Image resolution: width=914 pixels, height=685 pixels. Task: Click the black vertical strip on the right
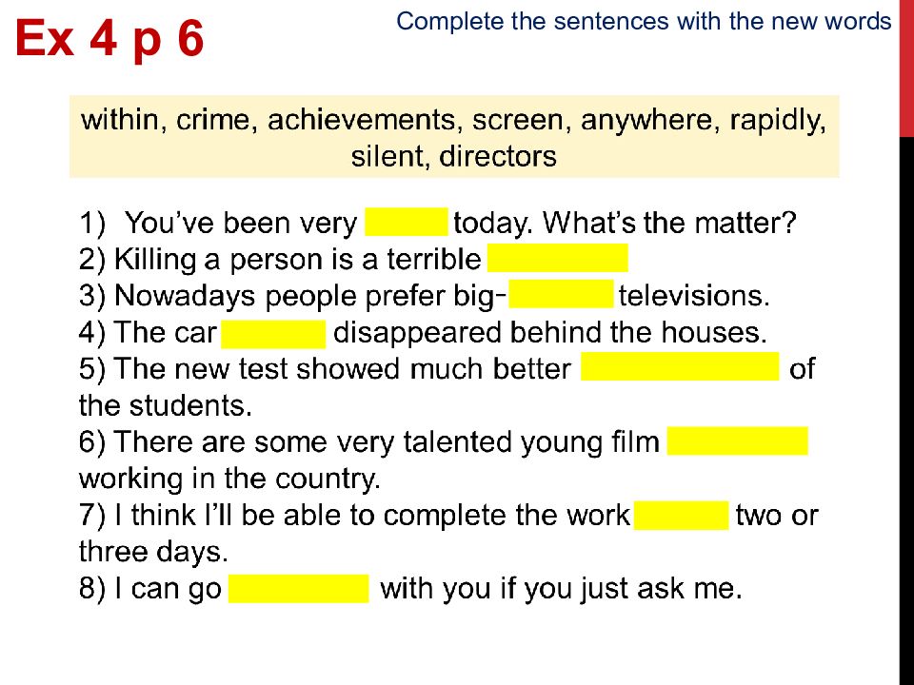(x=906, y=411)
